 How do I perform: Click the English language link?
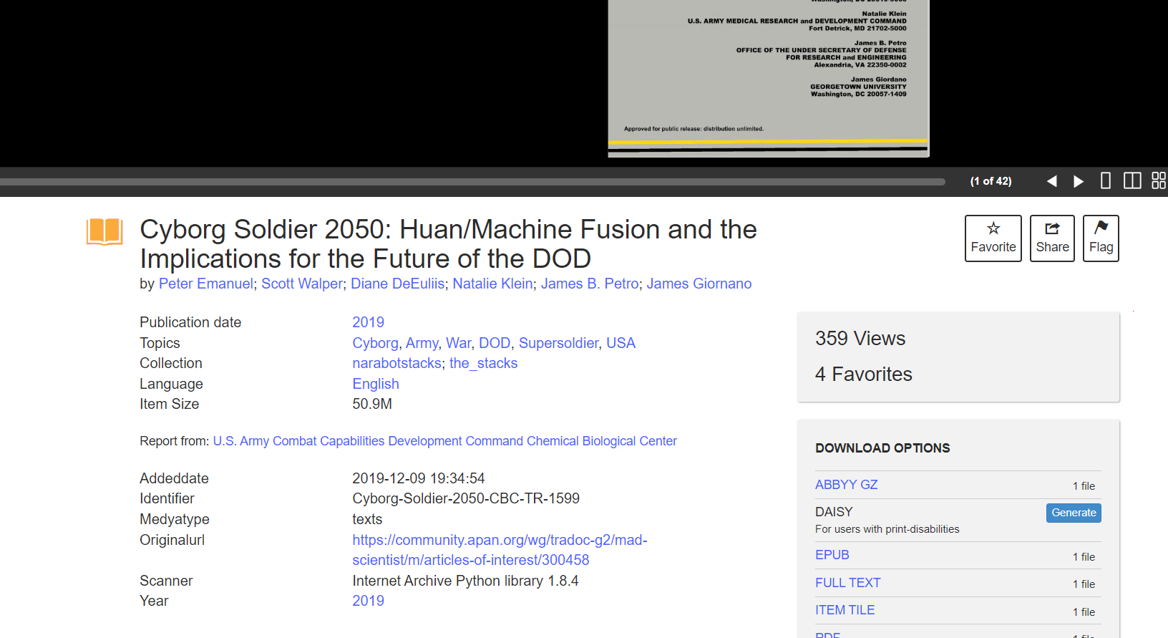pos(376,384)
